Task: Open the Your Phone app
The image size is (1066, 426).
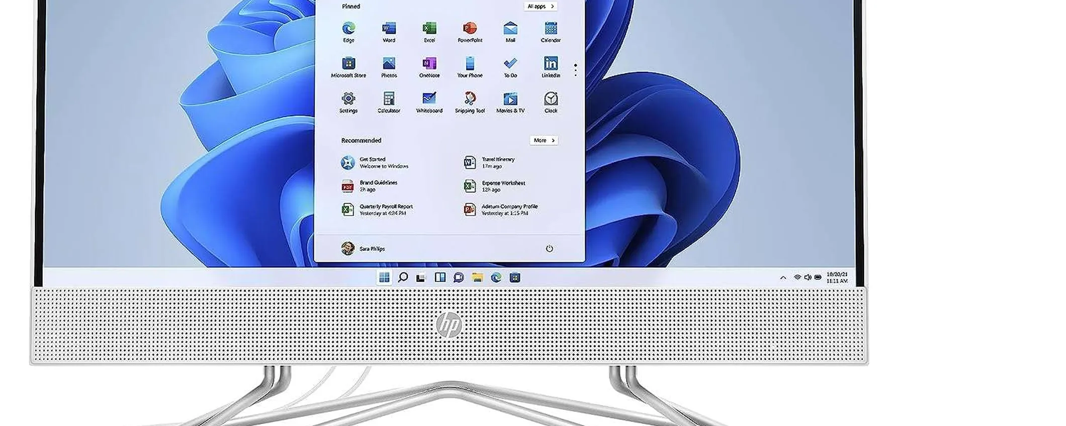Action: pos(470,67)
